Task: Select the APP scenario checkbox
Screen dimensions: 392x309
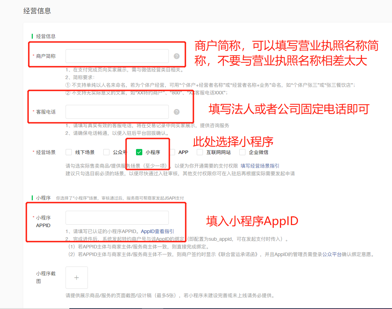Action: click(x=172, y=152)
